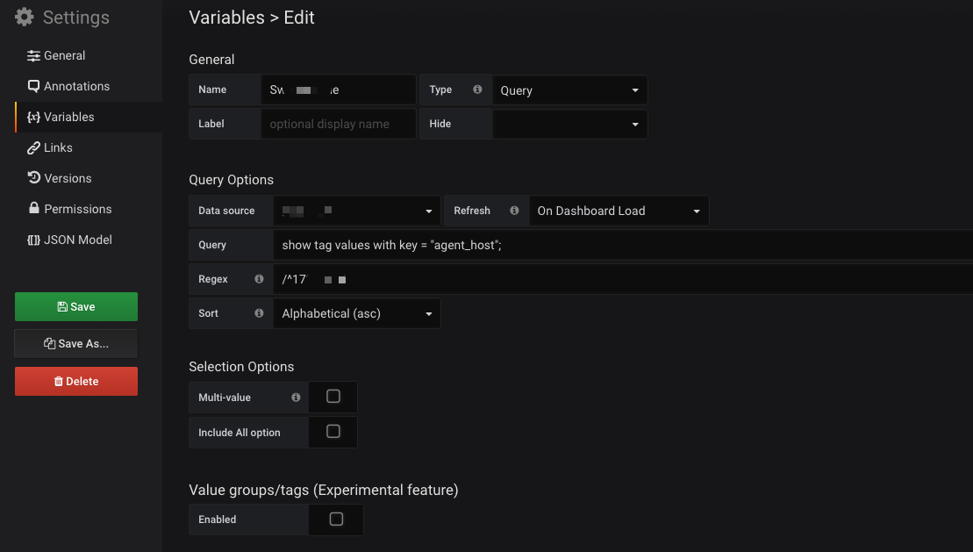Open the Sort dropdown set to Alphabetical (asc)
973x552 pixels.
[356, 313]
